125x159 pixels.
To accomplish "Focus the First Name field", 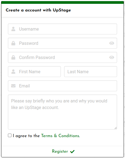I will [x=34, y=72].
